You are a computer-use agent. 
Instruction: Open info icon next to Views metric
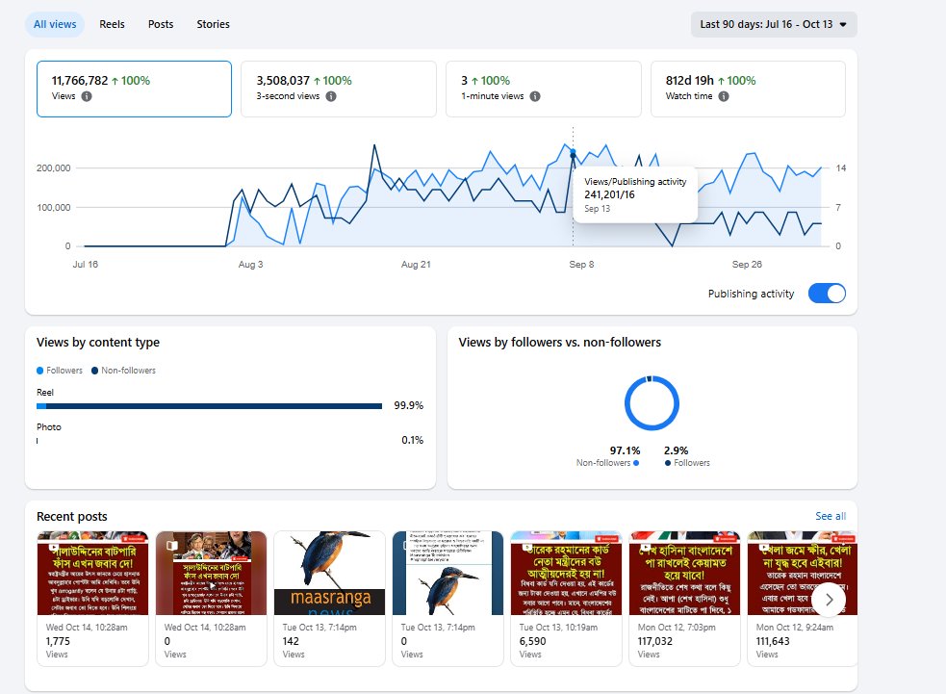pos(87,96)
